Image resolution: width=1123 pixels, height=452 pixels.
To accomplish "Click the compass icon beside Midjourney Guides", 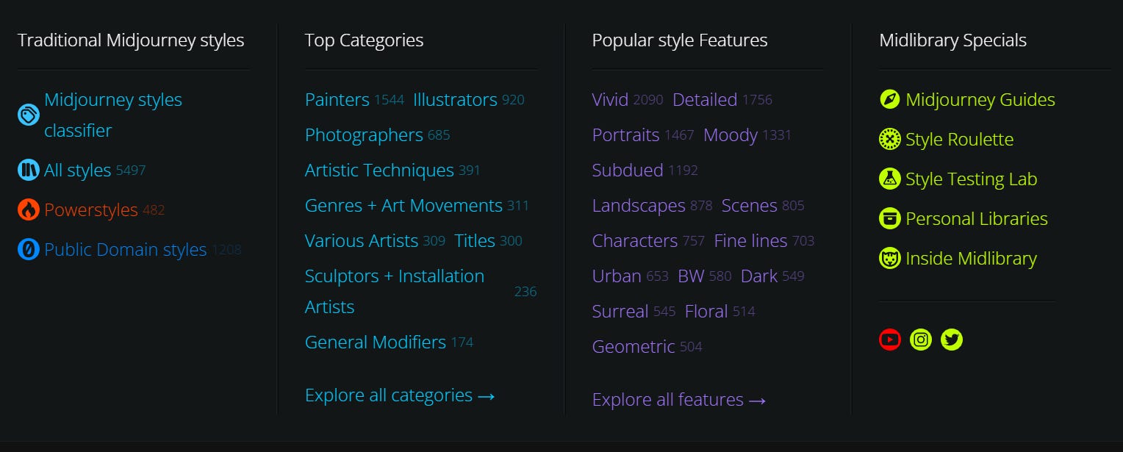I will [x=890, y=99].
